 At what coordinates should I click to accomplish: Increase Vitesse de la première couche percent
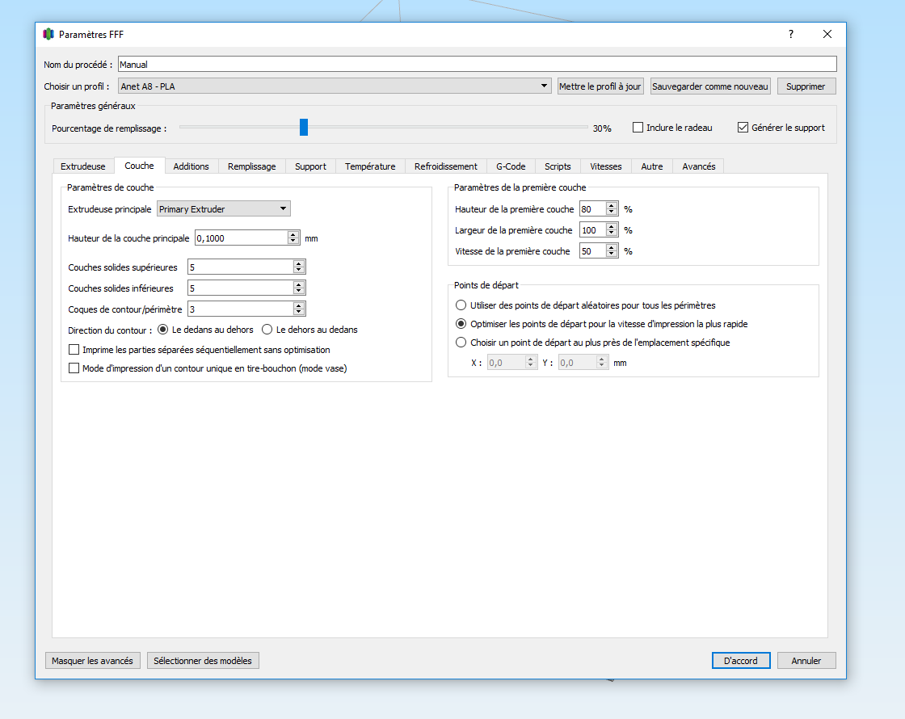click(x=611, y=247)
